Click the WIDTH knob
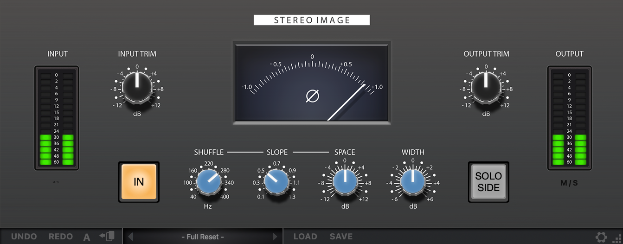 413,181
